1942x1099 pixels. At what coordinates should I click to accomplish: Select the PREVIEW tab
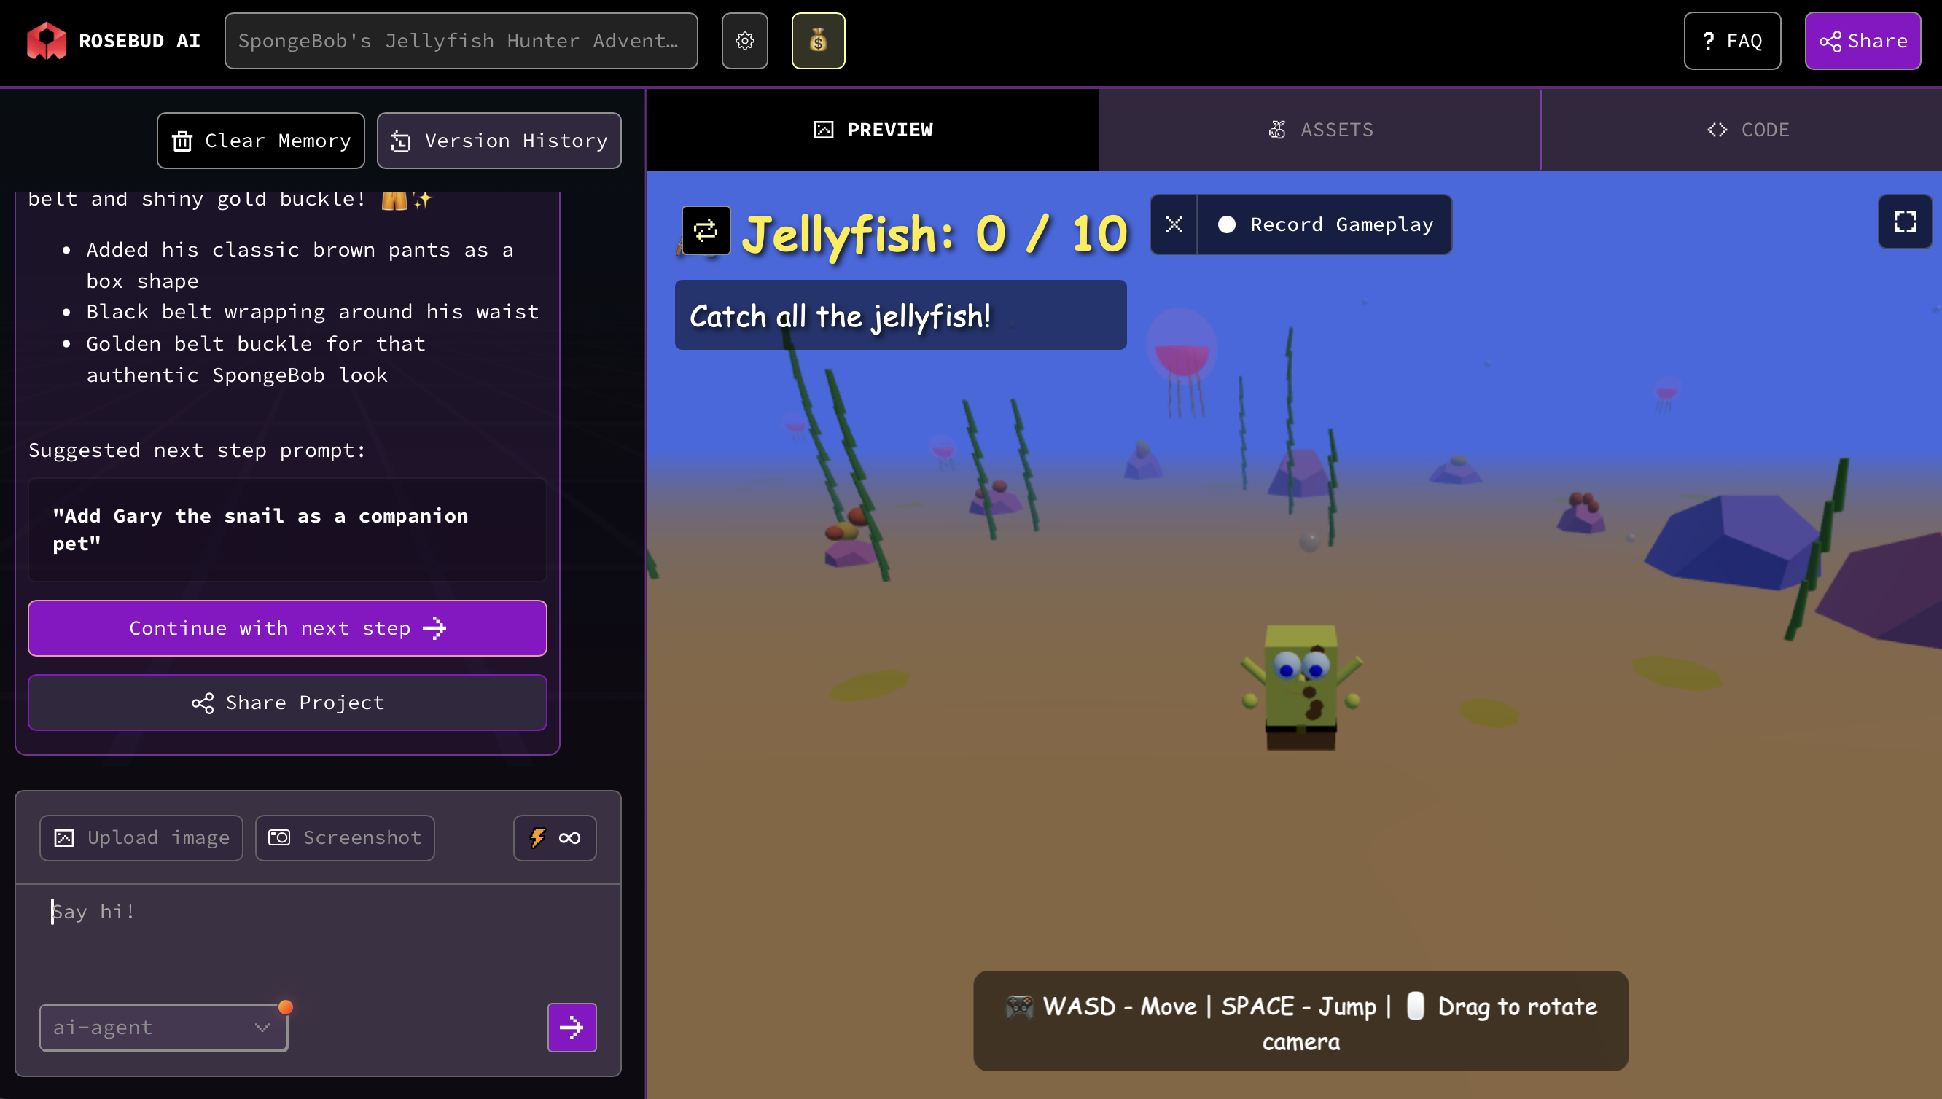[873, 130]
